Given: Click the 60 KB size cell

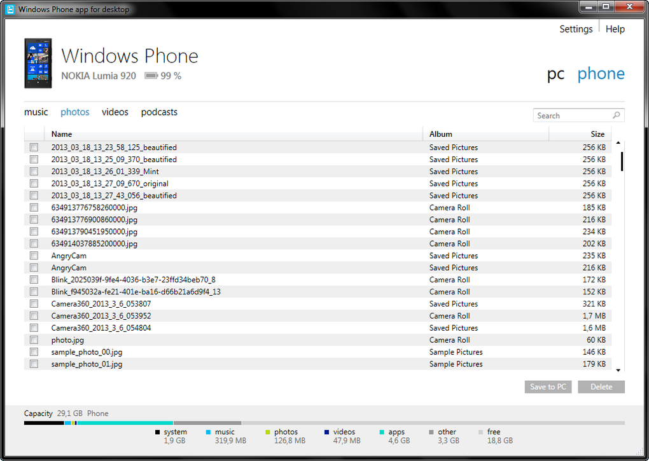Looking at the screenshot, I should tap(596, 340).
